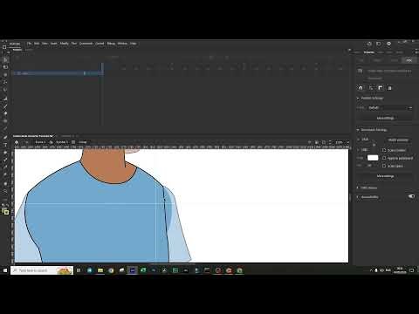Toggle the Accessibility switch
Screen dimensions: 419x314
click(x=411, y=196)
